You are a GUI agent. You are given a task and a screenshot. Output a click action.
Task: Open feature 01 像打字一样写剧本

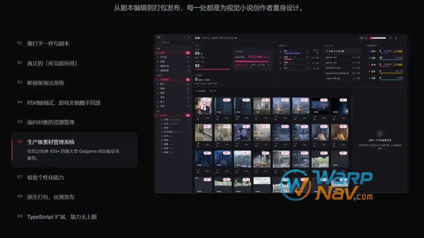(x=48, y=43)
